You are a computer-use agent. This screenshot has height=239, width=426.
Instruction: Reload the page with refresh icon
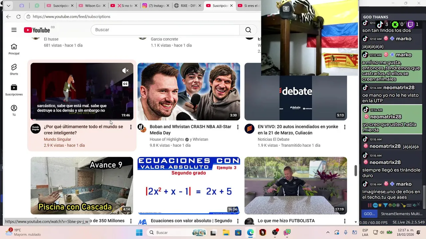tap(19, 17)
